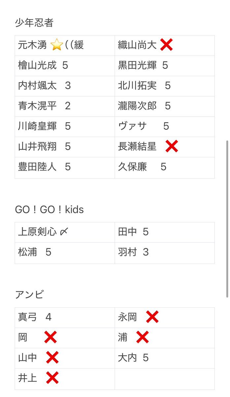The height and width of the screenshot is (397, 230).
Task: Click the ∝ symbol after 上原剣心
Action: tap(64, 232)
